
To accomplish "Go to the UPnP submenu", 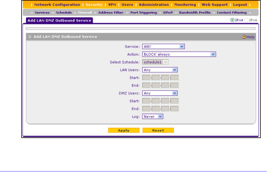I will click(x=168, y=12).
